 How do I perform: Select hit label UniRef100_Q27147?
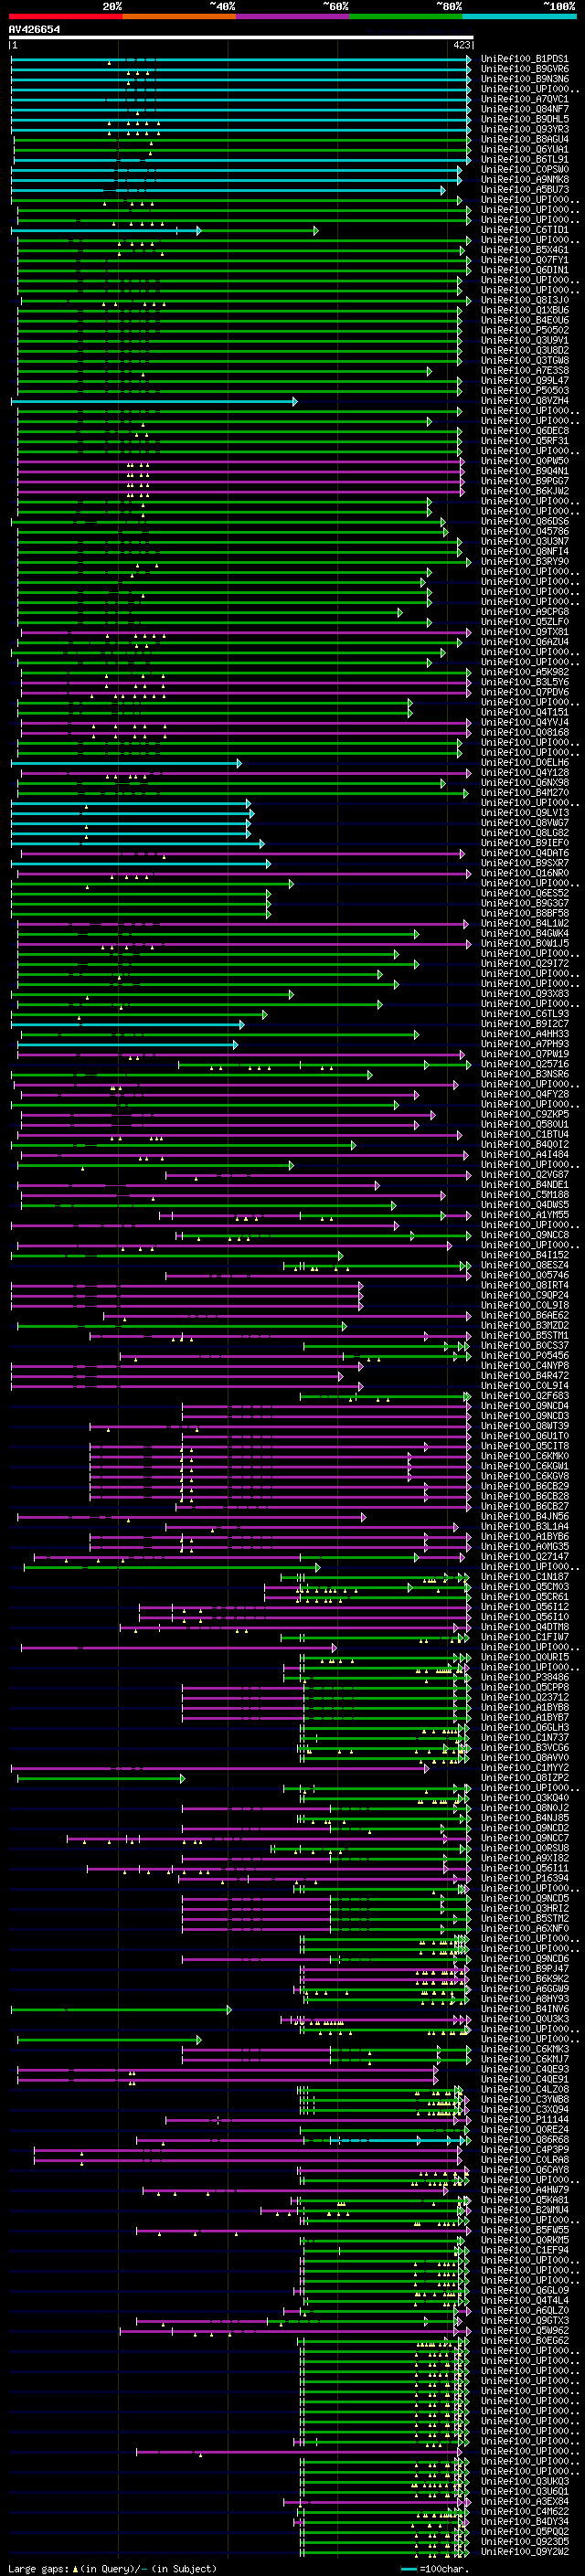[524, 1557]
